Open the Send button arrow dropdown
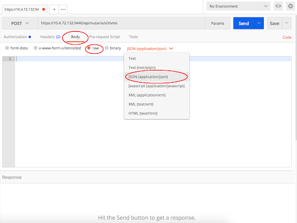Screen dimensions: 297x223 pyautogui.click(x=259, y=23)
